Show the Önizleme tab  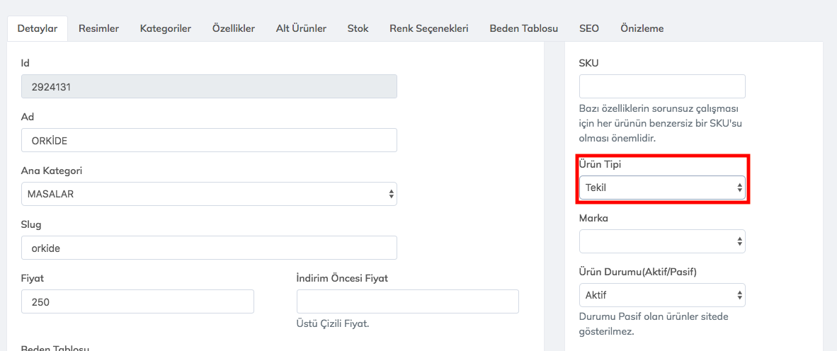click(642, 28)
